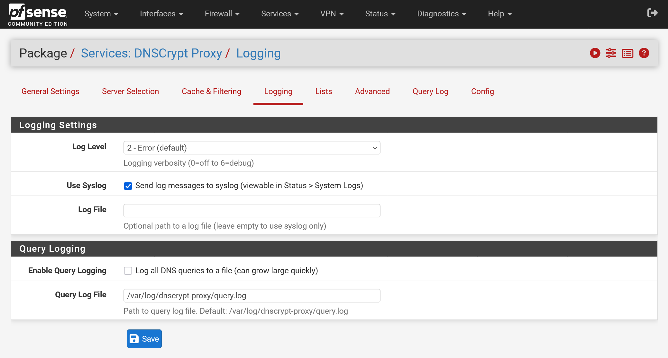Toggle the Use Syslog checkbox
This screenshot has width=668, height=358.
[x=128, y=186]
